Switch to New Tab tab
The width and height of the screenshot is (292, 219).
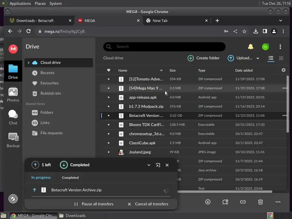tap(177, 21)
